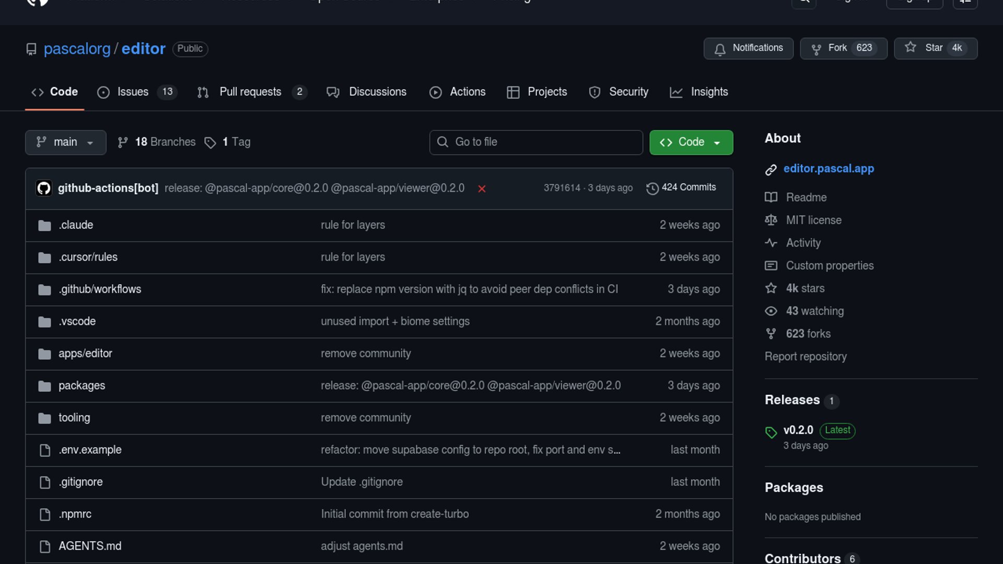Fork the repository with Fork button
This screenshot has width=1003, height=564.
click(844, 48)
